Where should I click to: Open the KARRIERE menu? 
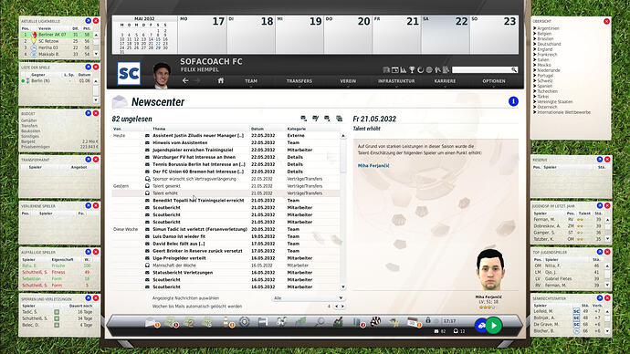[445, 81]
